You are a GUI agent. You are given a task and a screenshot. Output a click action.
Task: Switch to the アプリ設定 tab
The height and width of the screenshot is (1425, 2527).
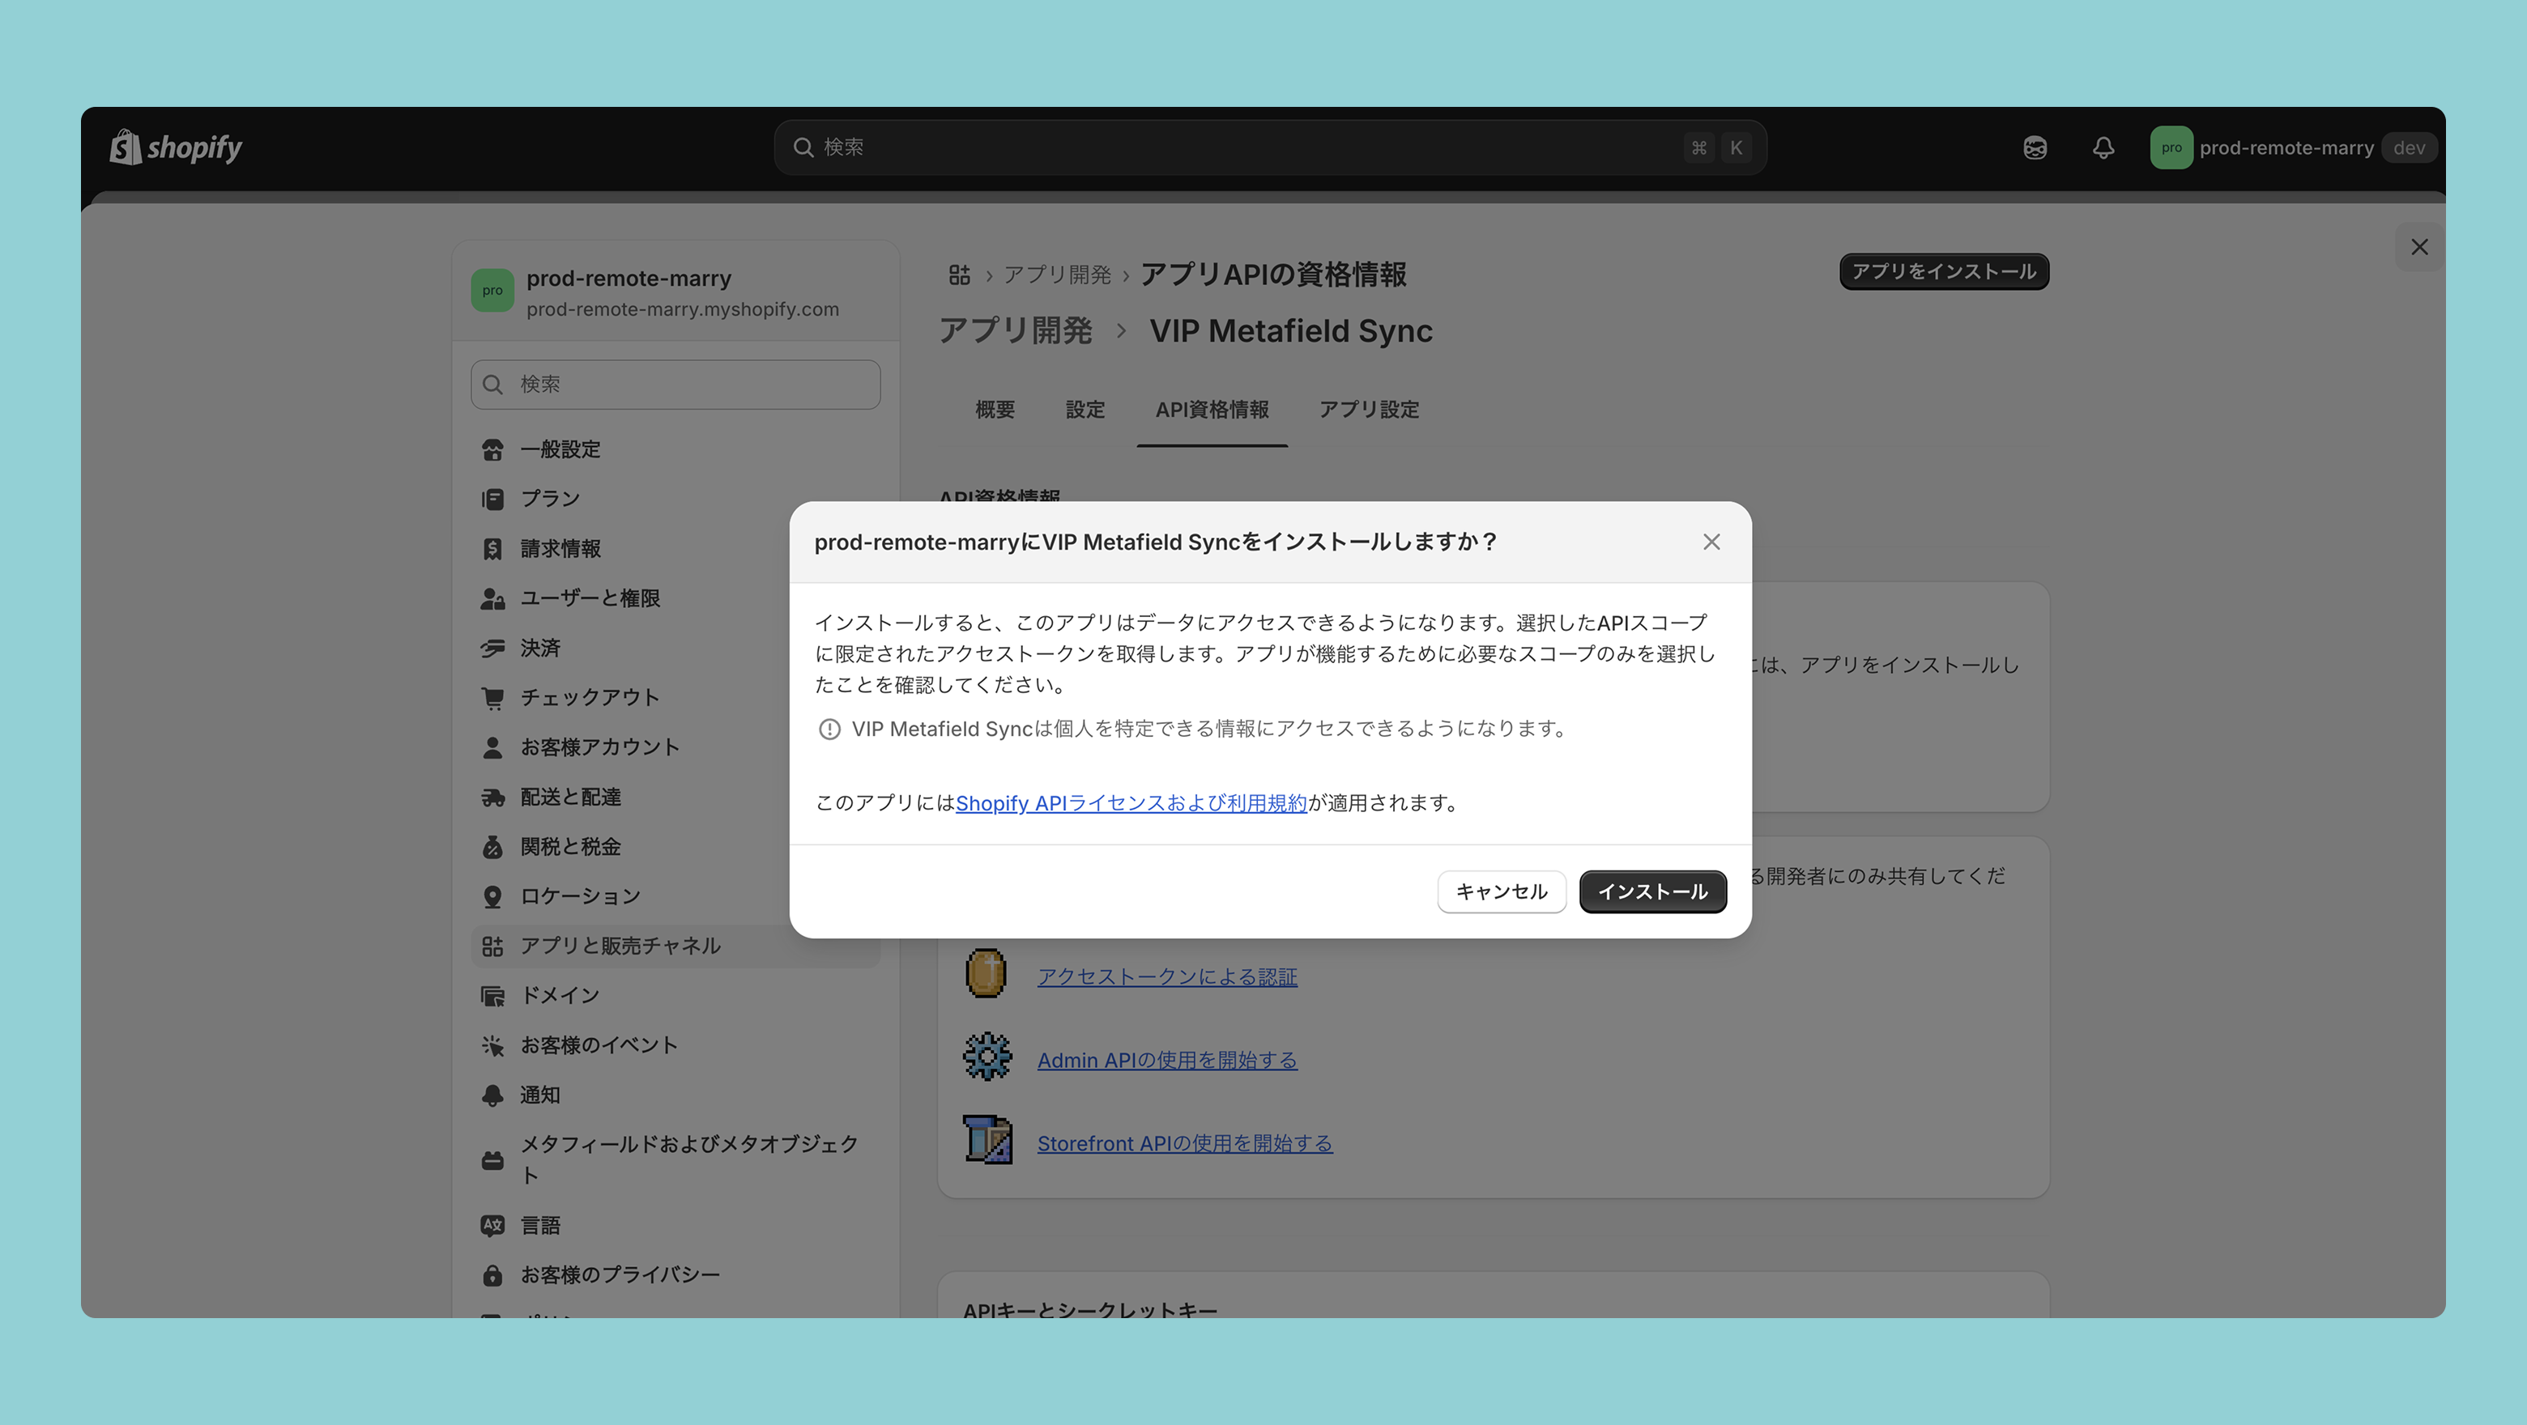point(1369,410)
